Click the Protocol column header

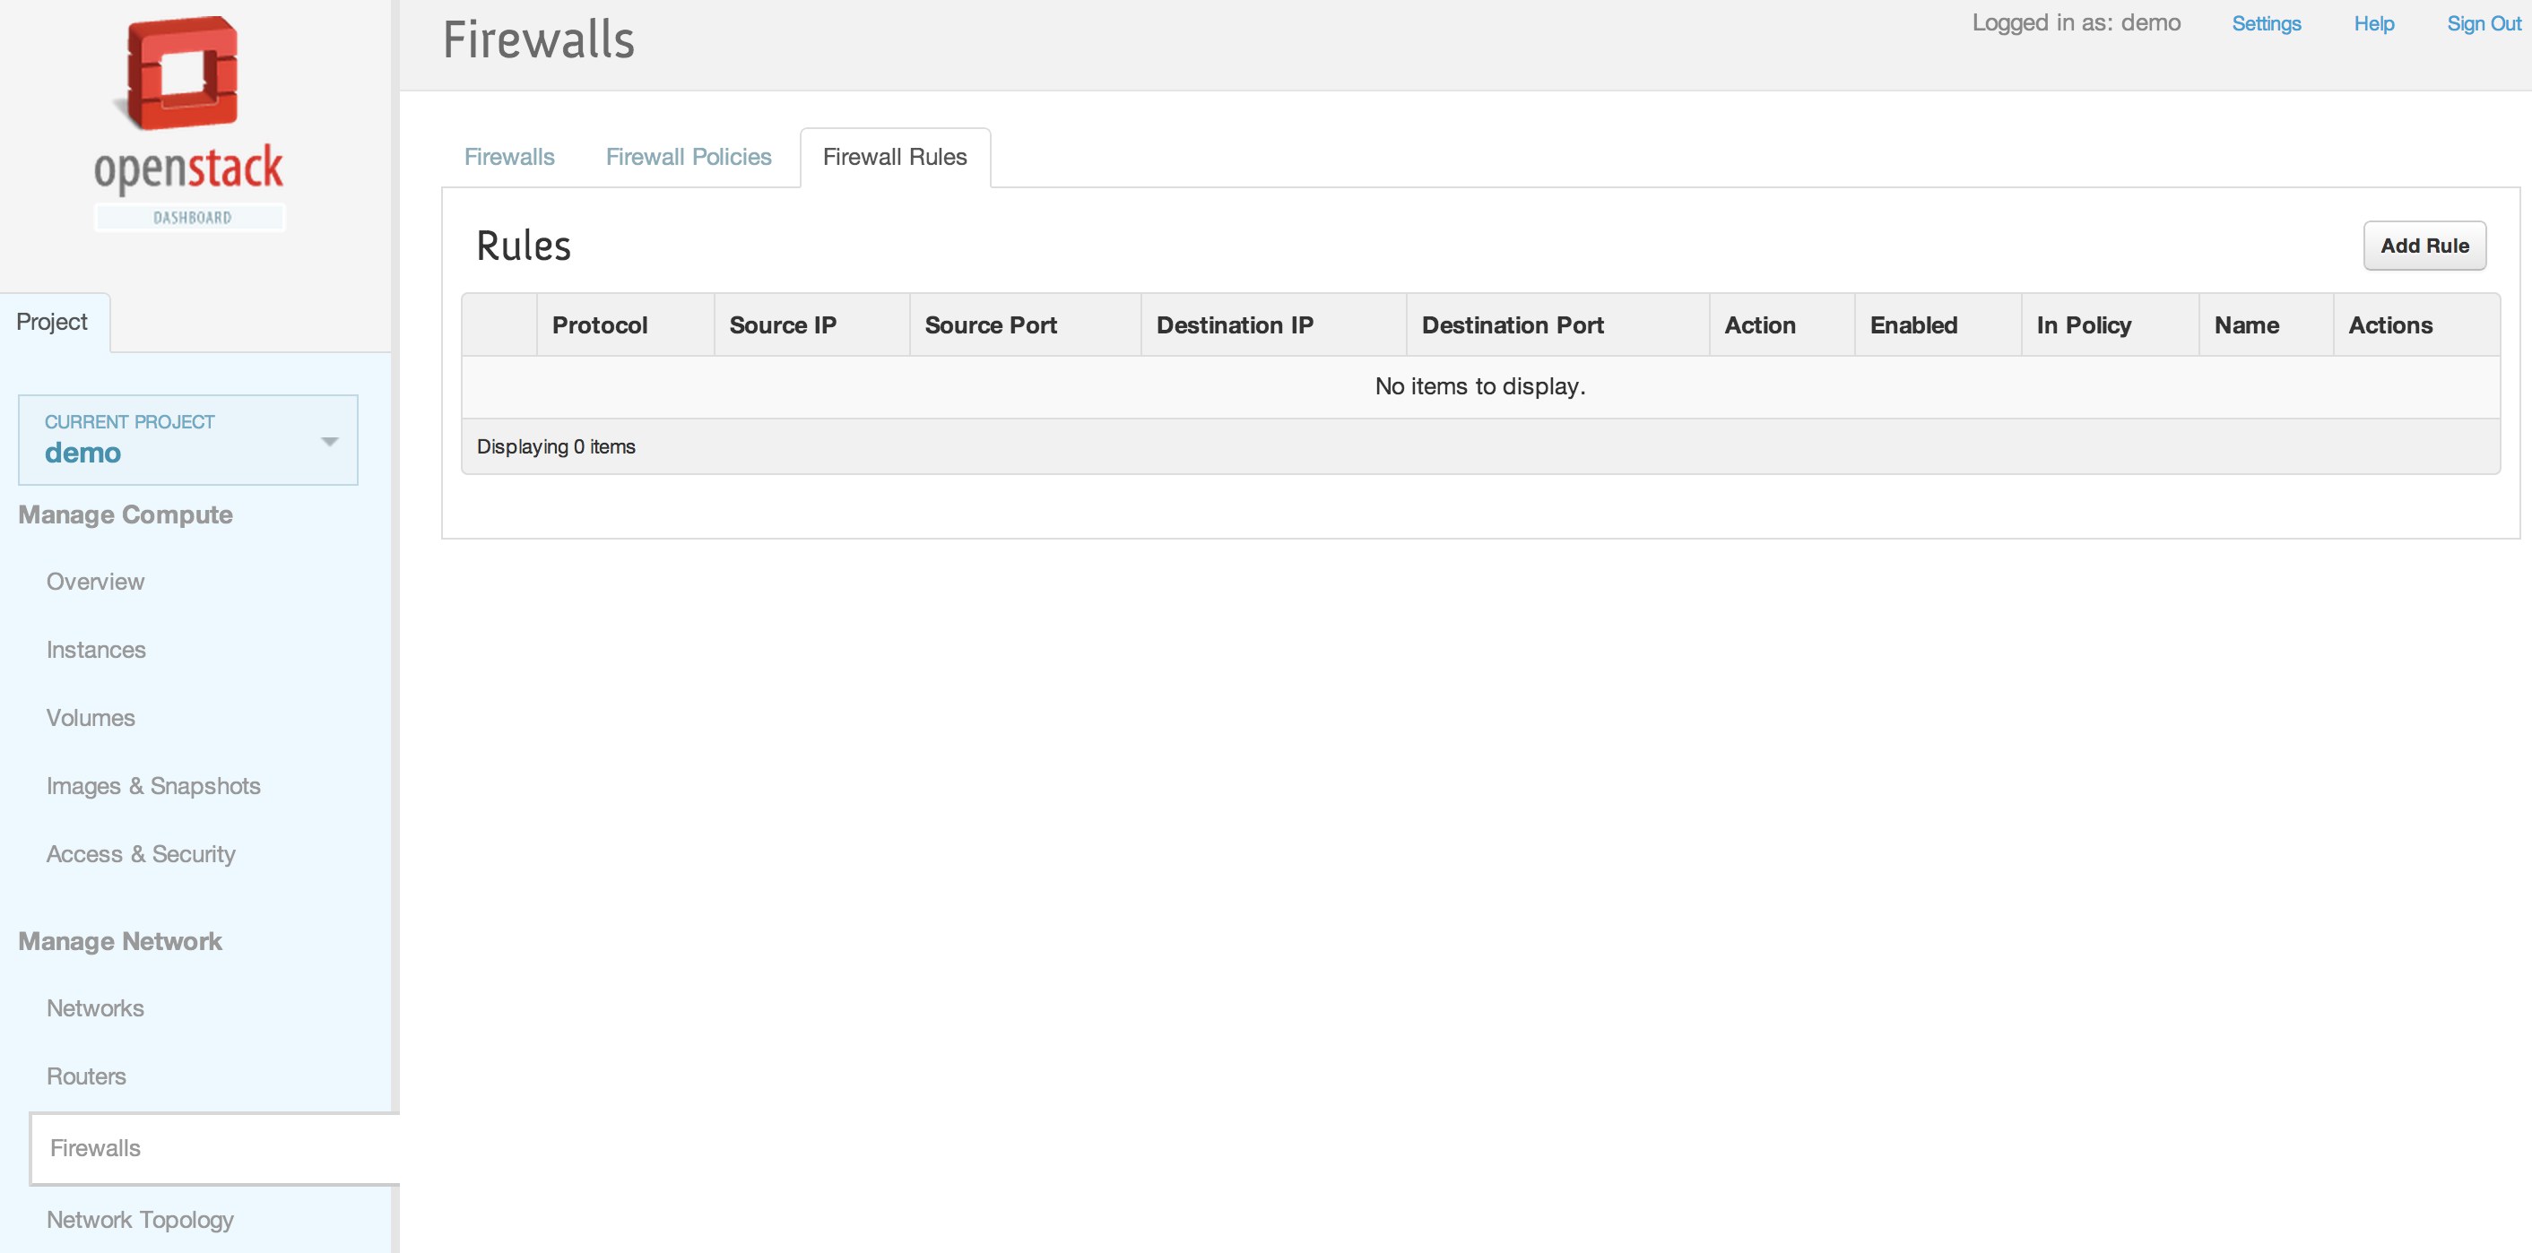click(600, 325)
